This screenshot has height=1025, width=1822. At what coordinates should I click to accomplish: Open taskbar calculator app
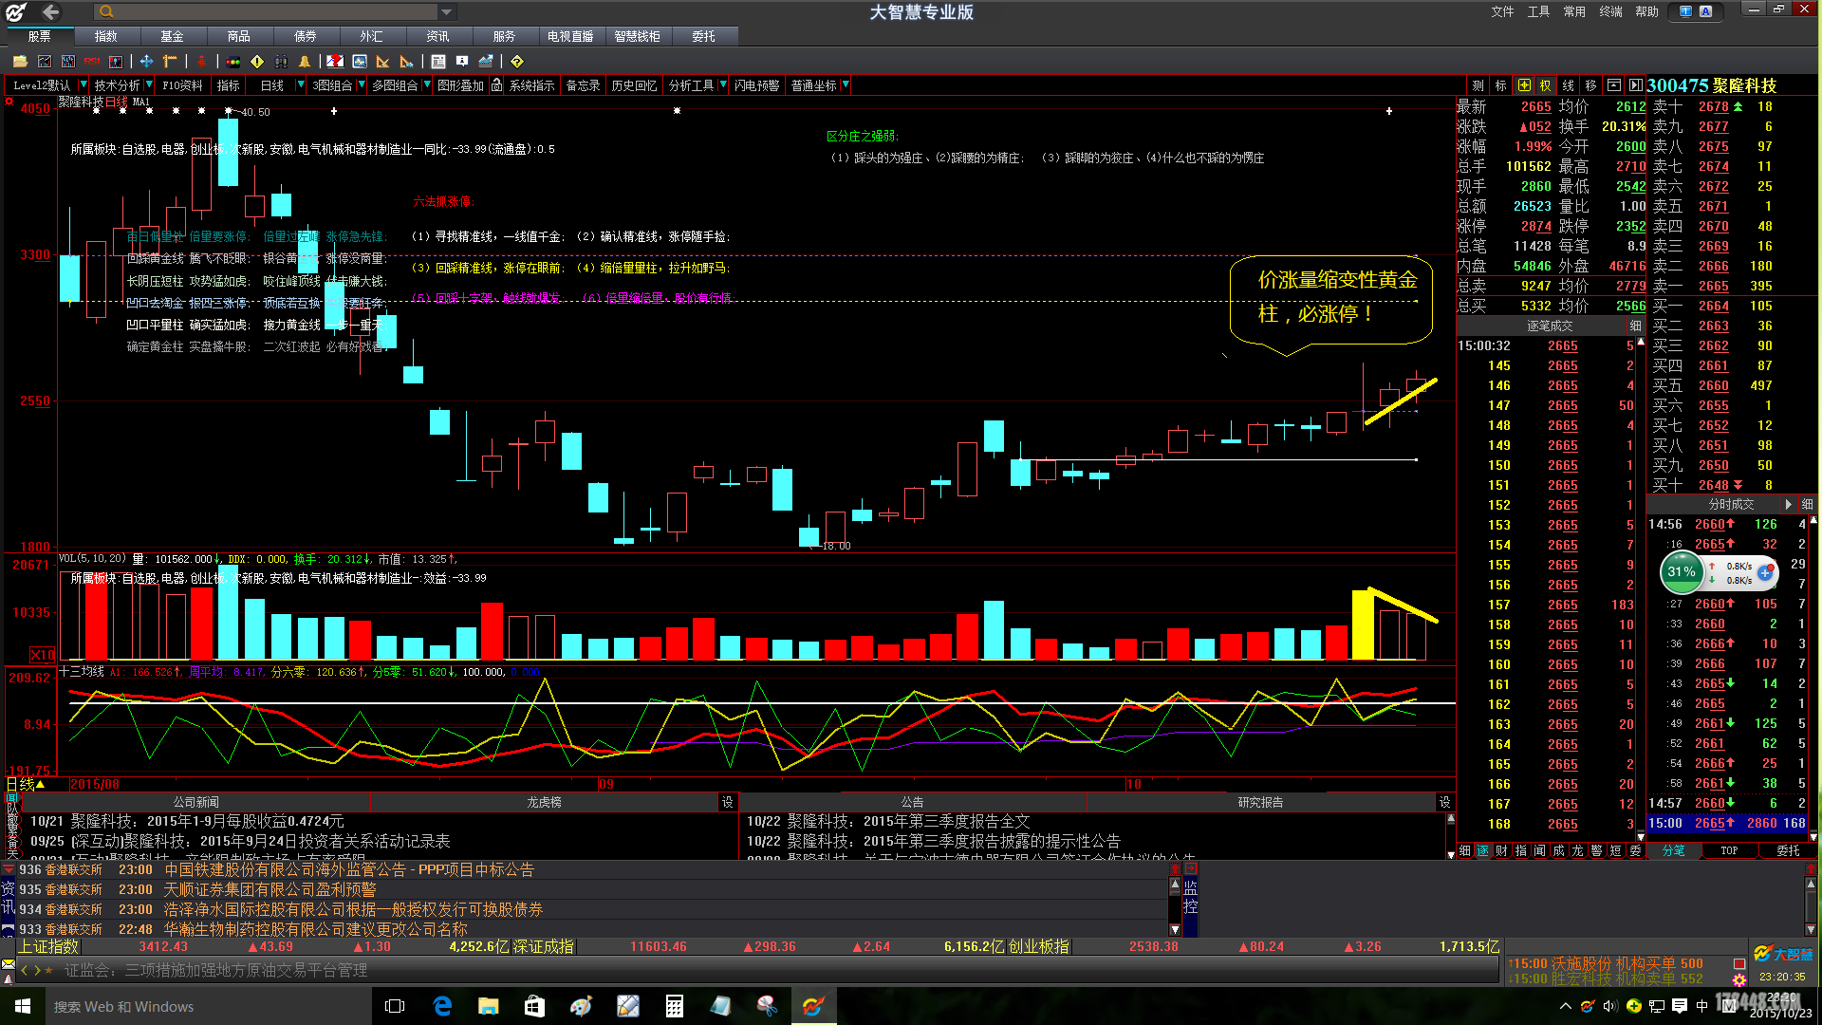pos(675,1006)
